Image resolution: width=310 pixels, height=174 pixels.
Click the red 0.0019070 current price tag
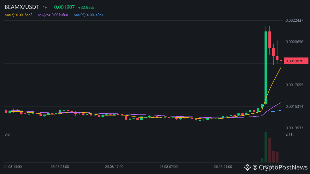tap(296, 61)
